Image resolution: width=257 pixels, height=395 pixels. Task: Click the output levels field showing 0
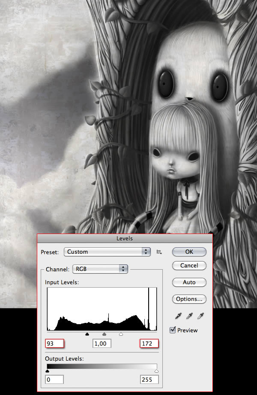(x=54, y=380)
